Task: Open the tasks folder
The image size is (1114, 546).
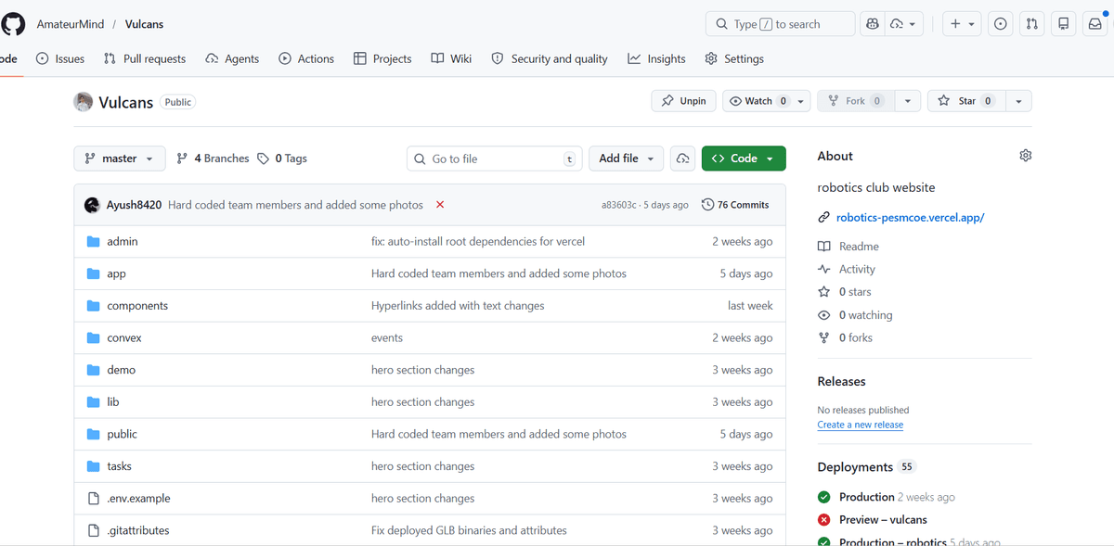Action: (x=119, y=466)
